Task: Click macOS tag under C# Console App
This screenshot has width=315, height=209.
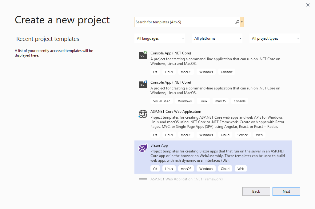Action: coord(186,72)
